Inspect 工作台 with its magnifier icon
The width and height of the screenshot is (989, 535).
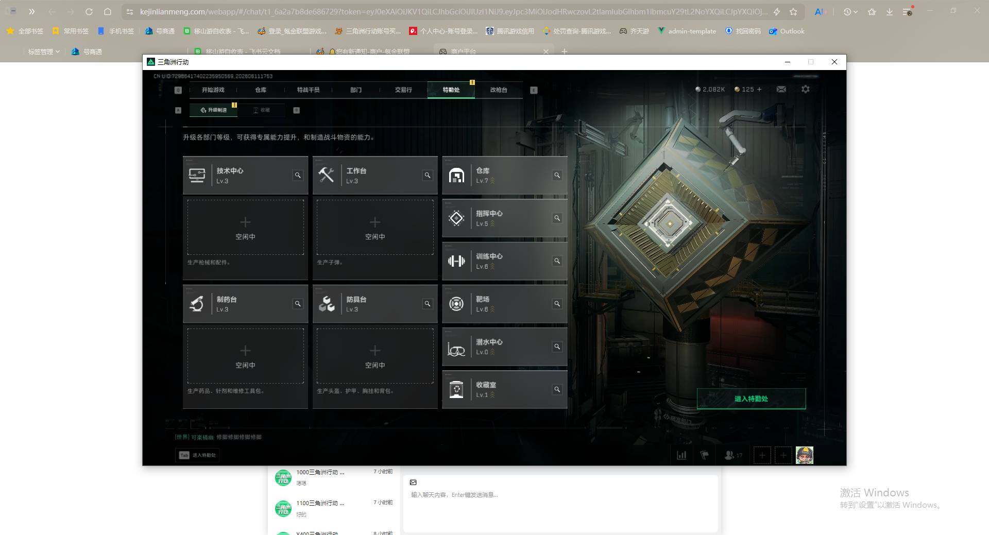click(428, 176)
